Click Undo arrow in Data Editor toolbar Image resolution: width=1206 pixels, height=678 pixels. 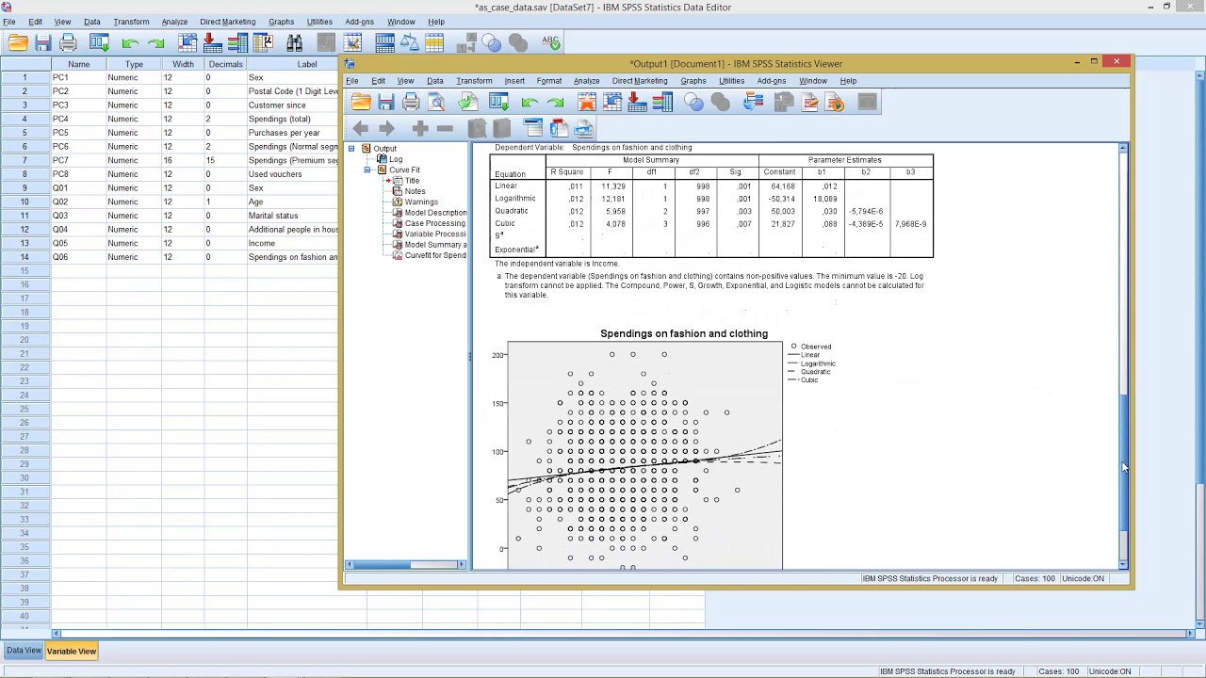pyautogui.click(x=130, y=42)
